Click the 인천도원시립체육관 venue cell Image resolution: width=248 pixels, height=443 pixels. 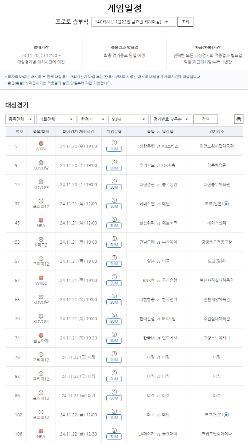tap(217, 146)
